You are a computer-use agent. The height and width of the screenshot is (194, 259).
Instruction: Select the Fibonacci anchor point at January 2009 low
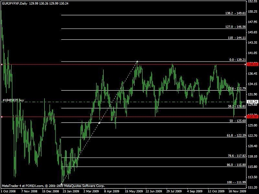(62, 184)
